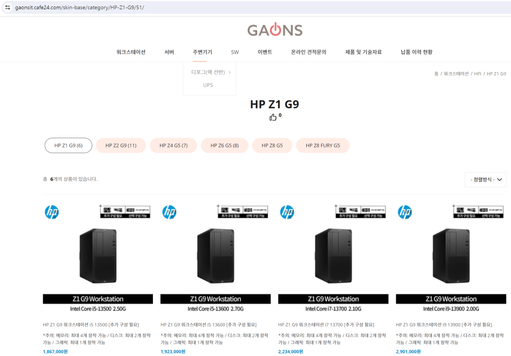Click the GAONS logo
This screenshot has width=511, height=356.
275,29
